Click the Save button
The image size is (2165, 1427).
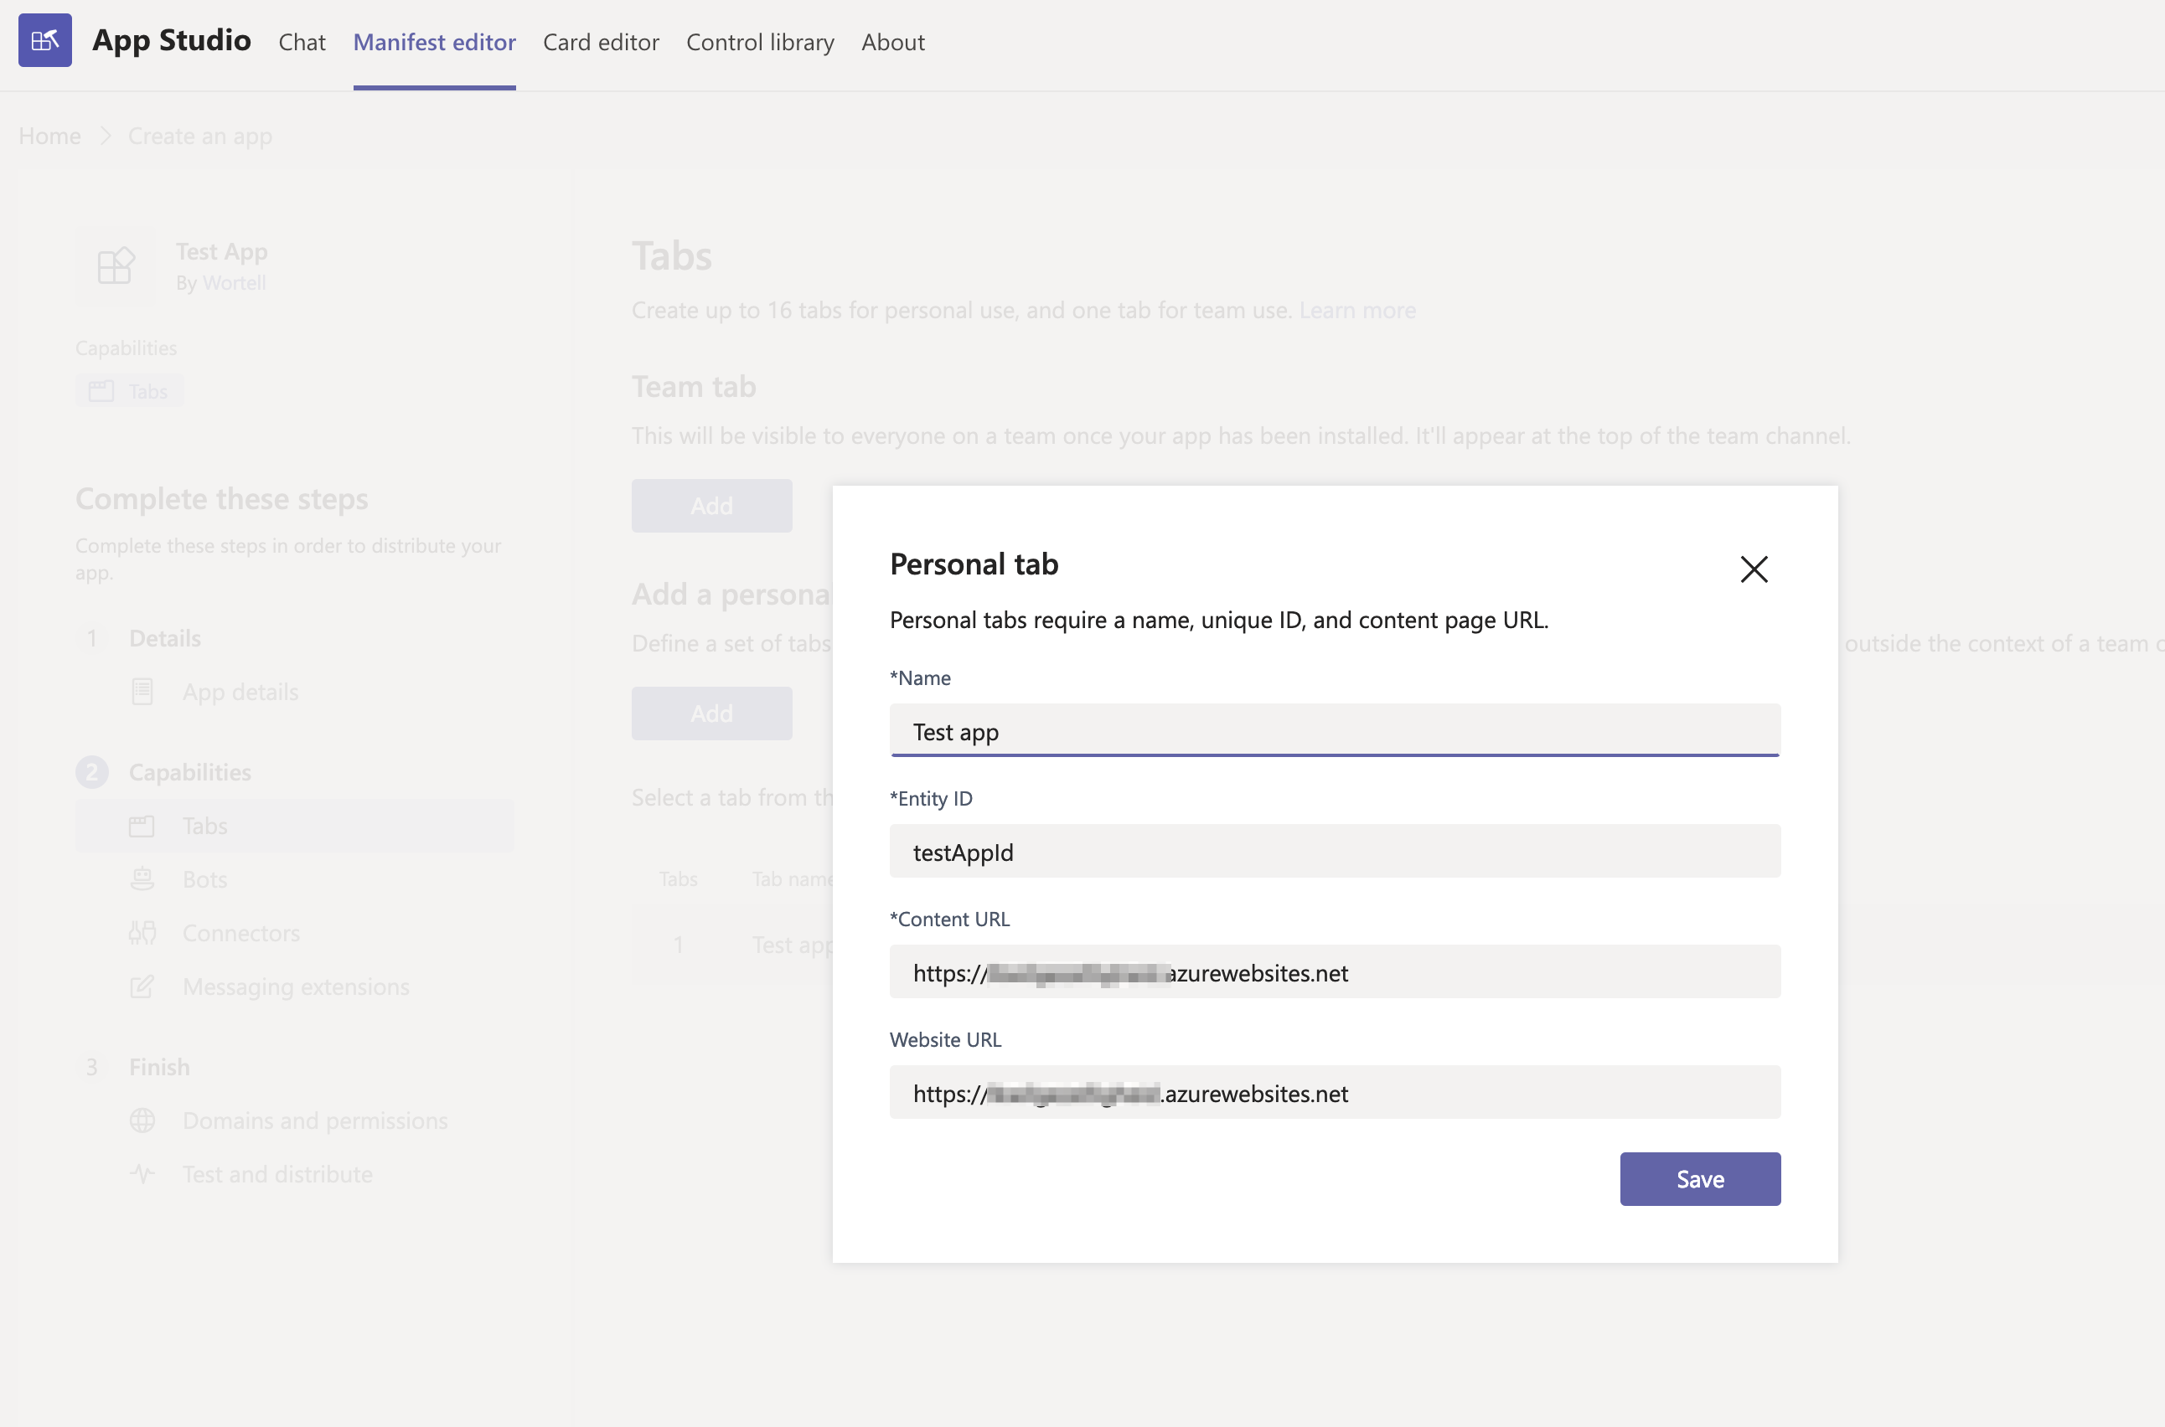tap(1699, 1178)
